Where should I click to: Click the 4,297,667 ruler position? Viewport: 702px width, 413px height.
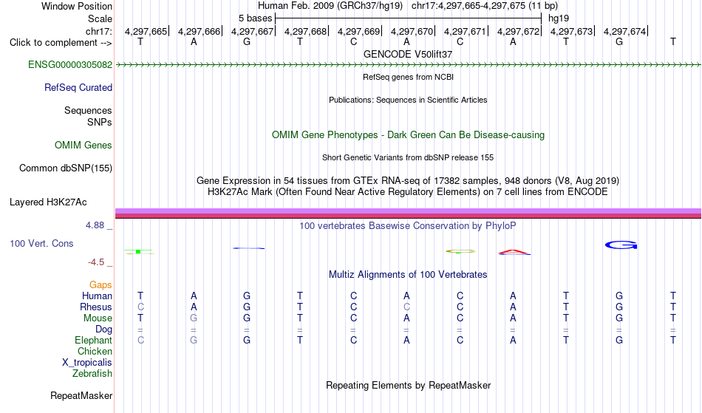click(x=252, y=31)
